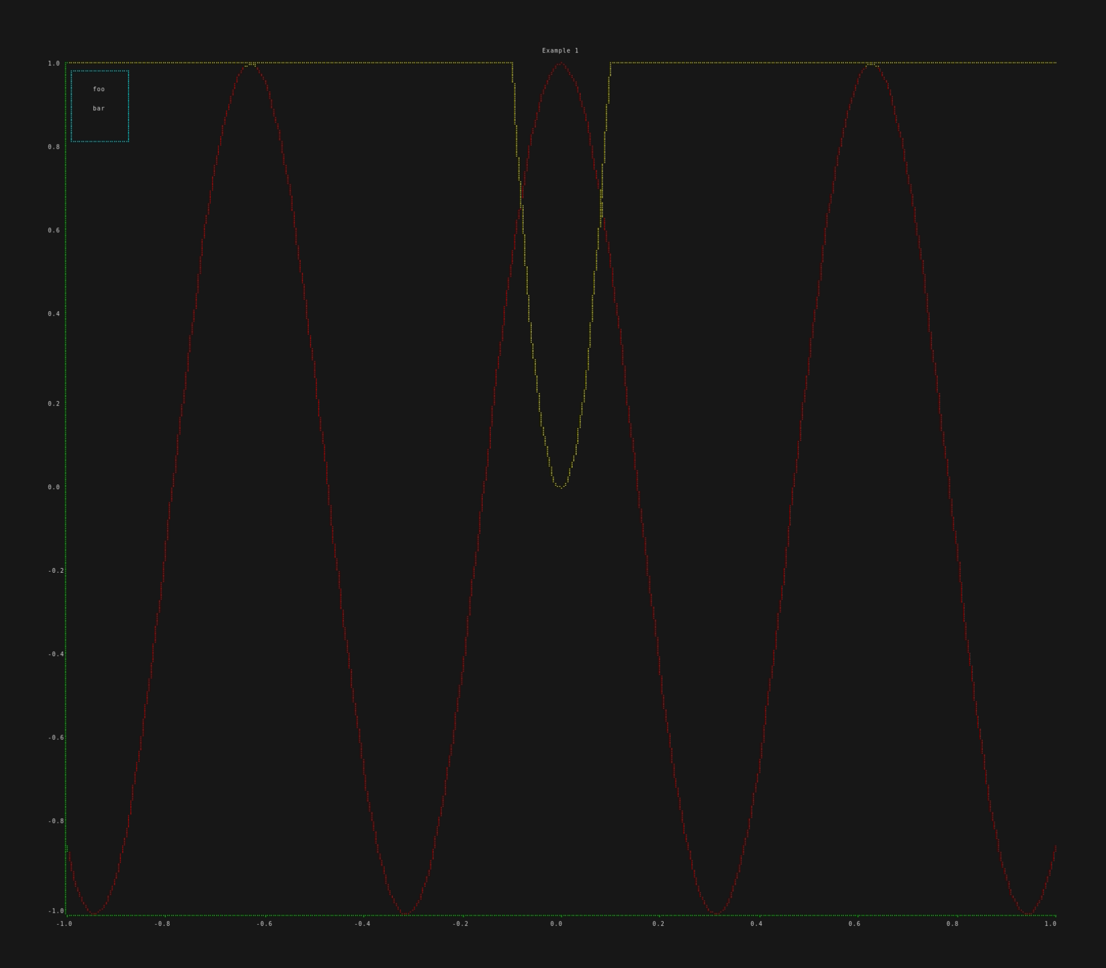Click the y-axis 0.0 tick label

point(54,487)
